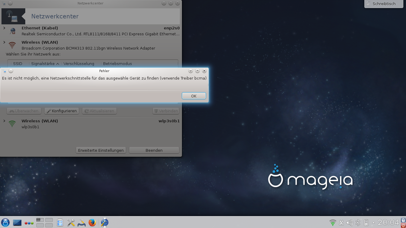Image resolution: width=406 pixels, height=228 pixels.
Task: Click the Erweiterte Einstellungen button
Action: 101,150
